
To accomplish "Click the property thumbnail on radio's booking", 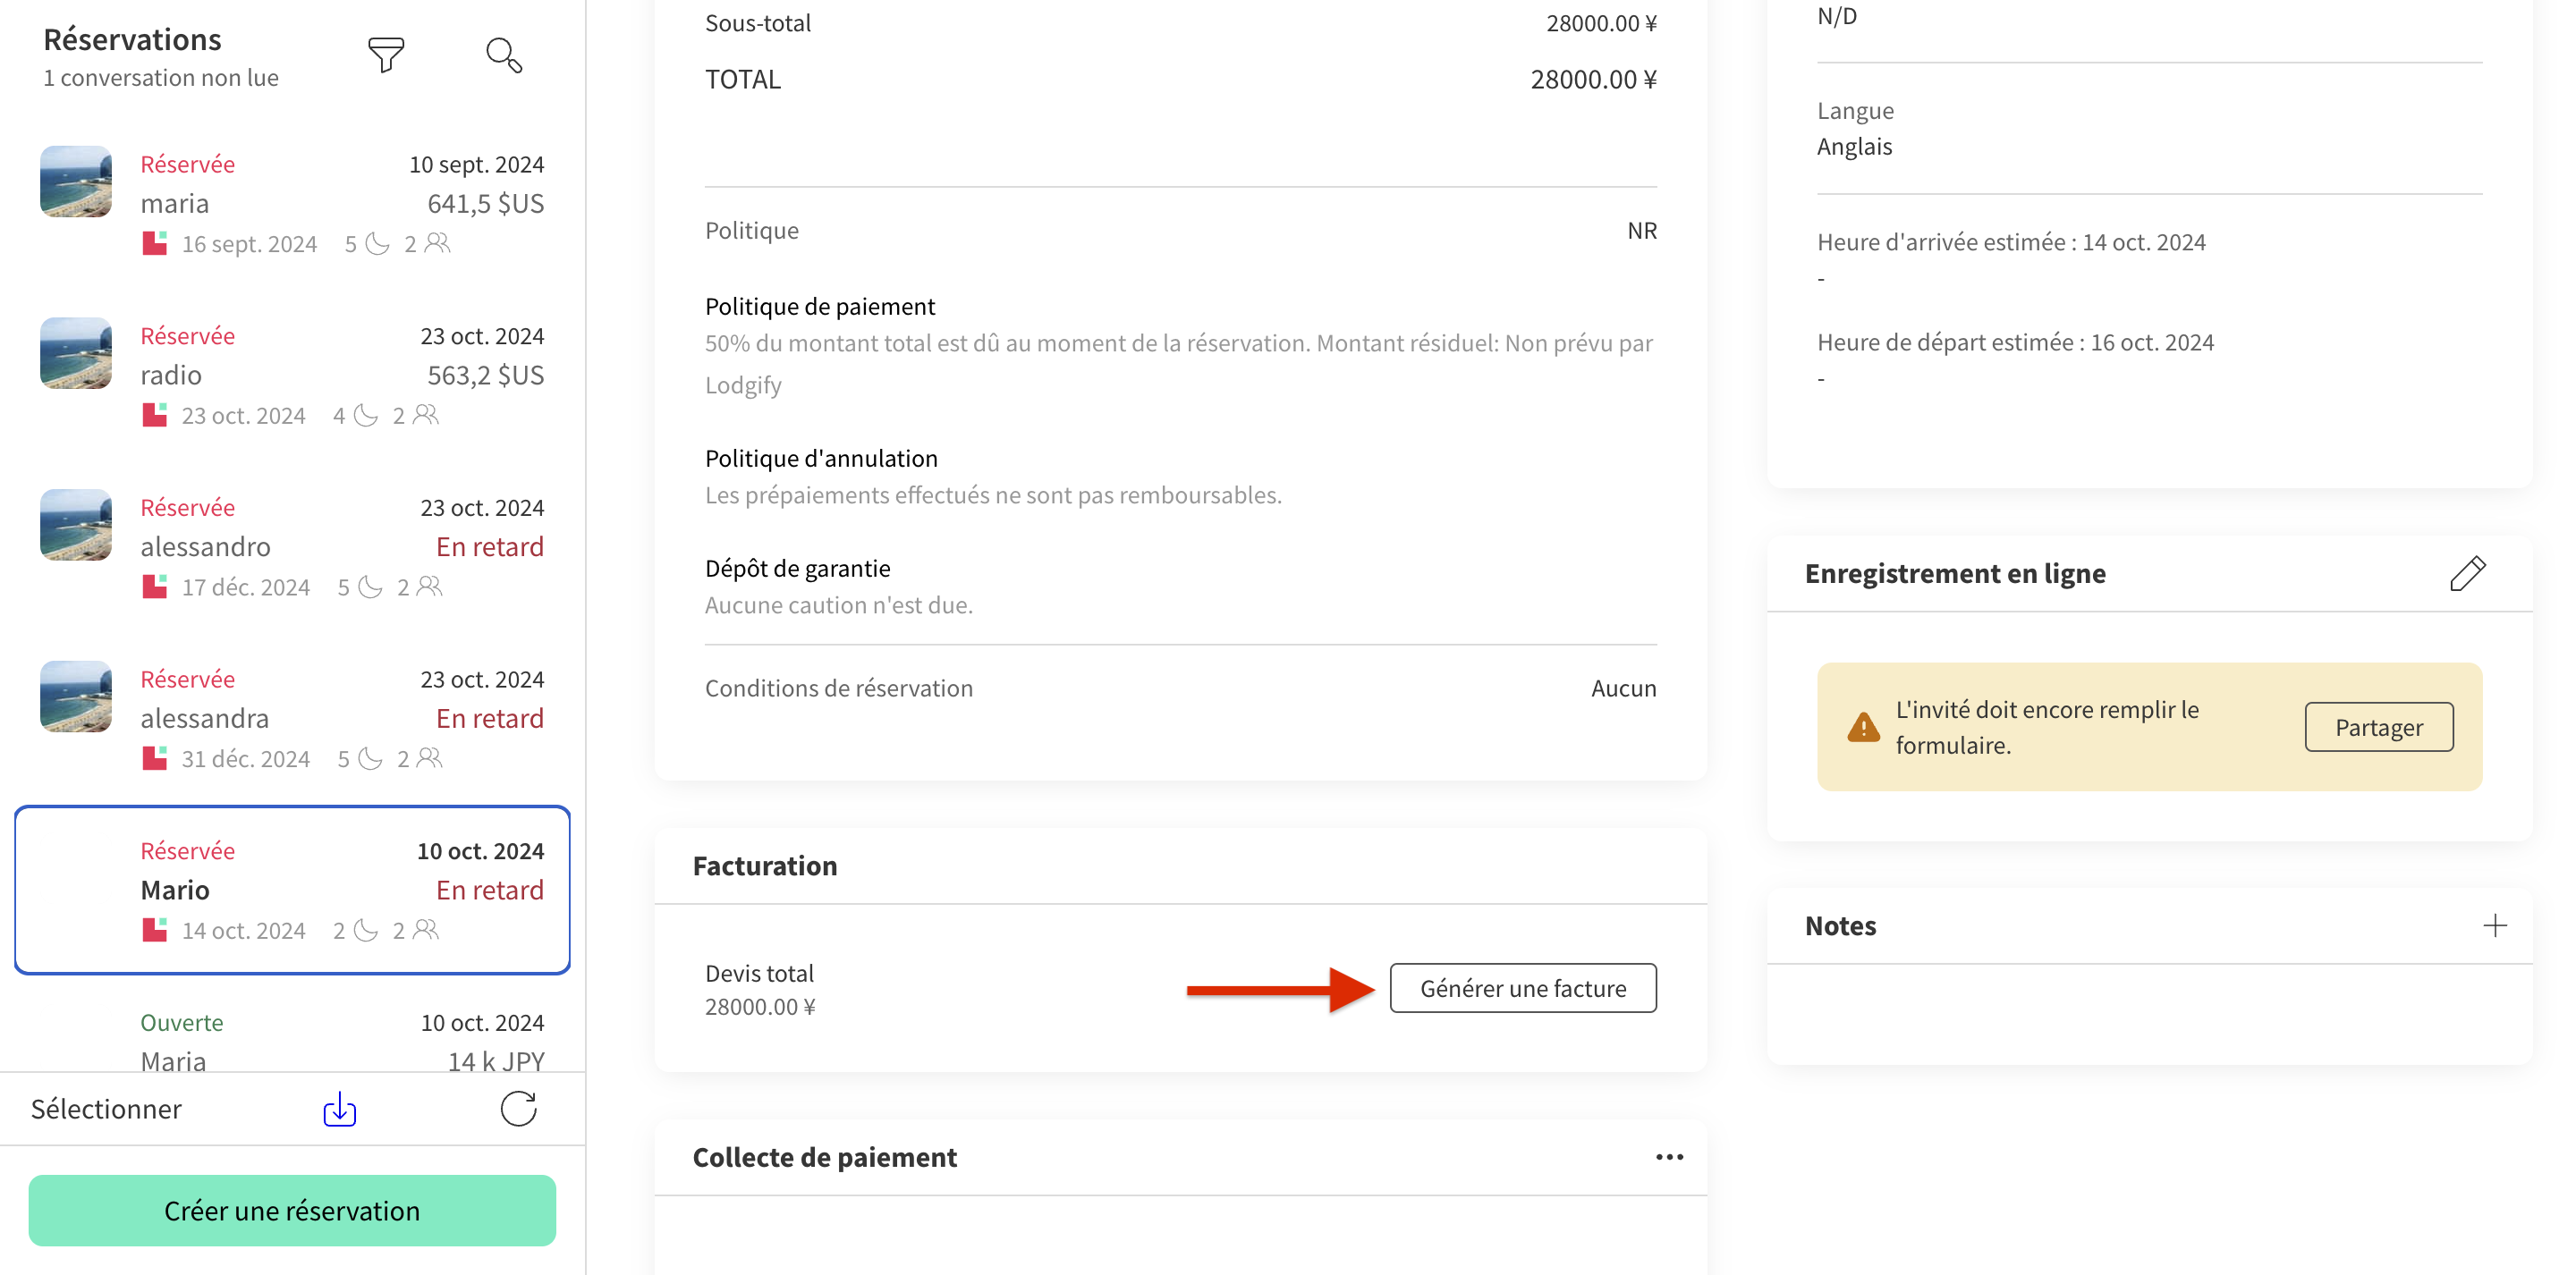I will click(76, 353).
